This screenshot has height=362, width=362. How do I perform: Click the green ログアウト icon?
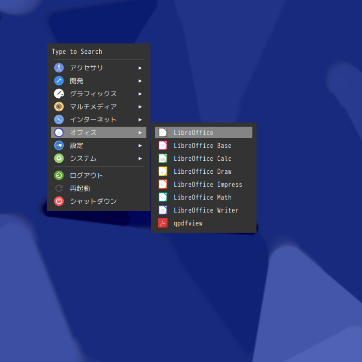59,175
